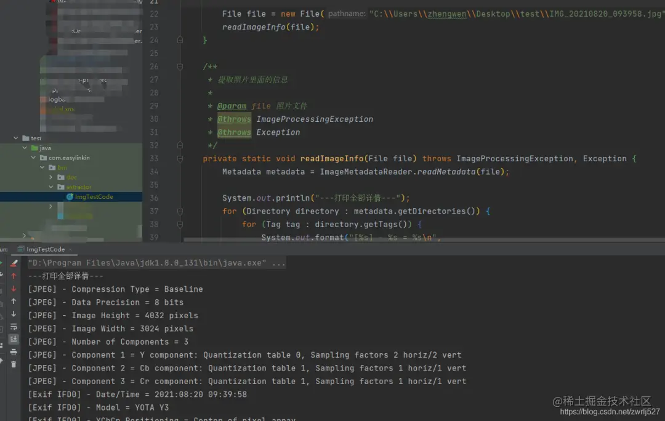665x421 pixels.
Task: Click readImageInfo(file) call on line 23
Action: (x=270, y=27)
